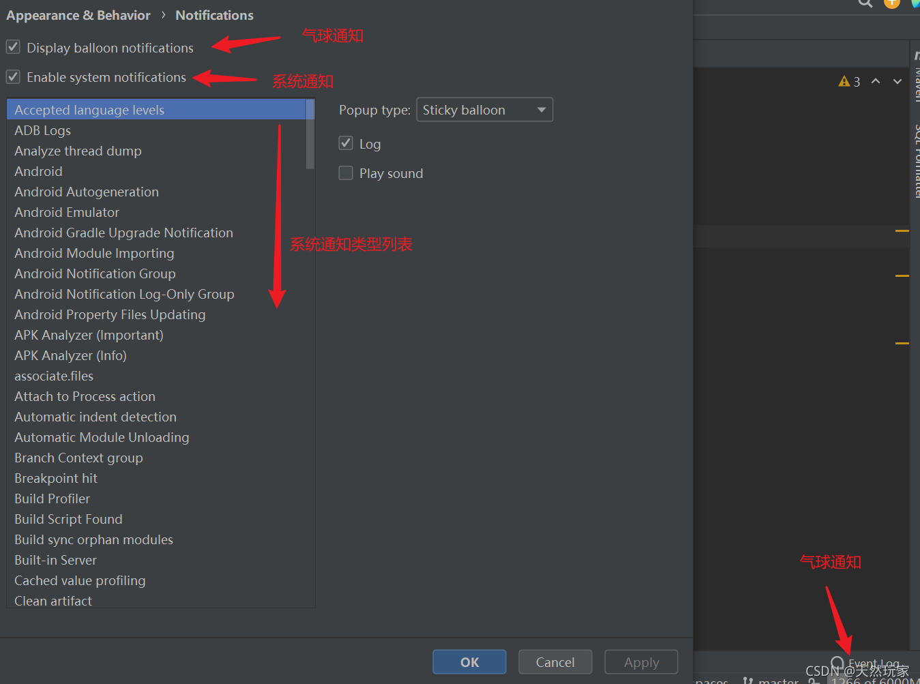Screen dimensions: 920x684
Task: Click the Cancel button
Action: click(x=555, y=662)
